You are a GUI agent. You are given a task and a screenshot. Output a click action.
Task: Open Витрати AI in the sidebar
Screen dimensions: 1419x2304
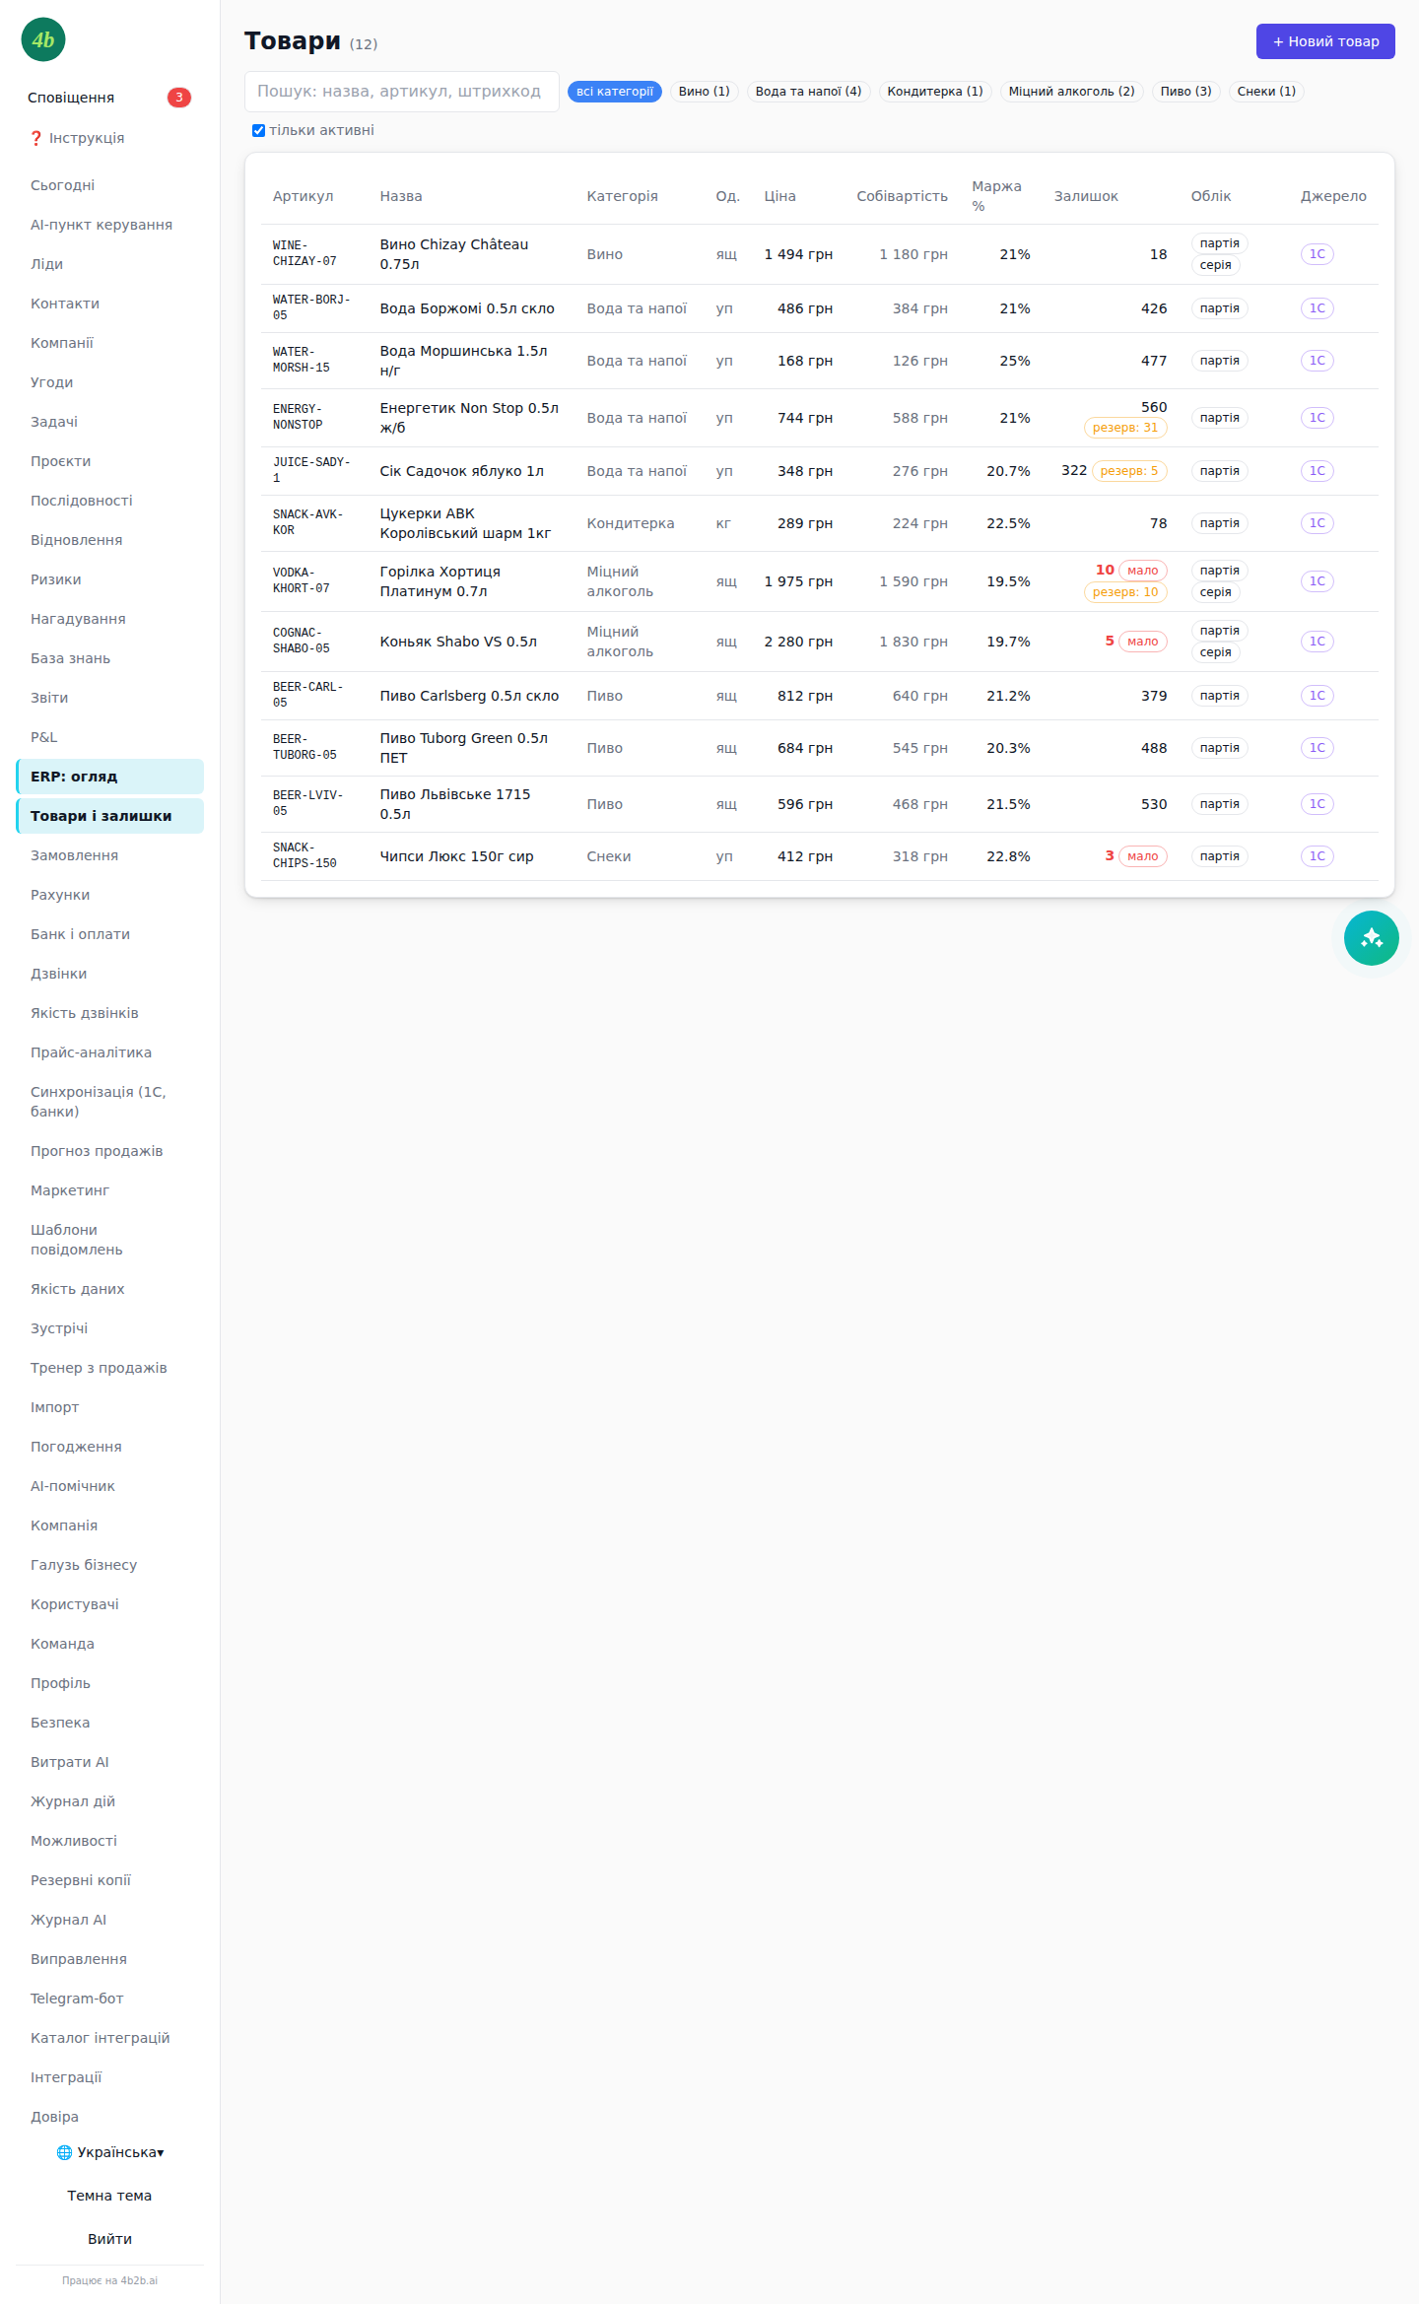109,1762
